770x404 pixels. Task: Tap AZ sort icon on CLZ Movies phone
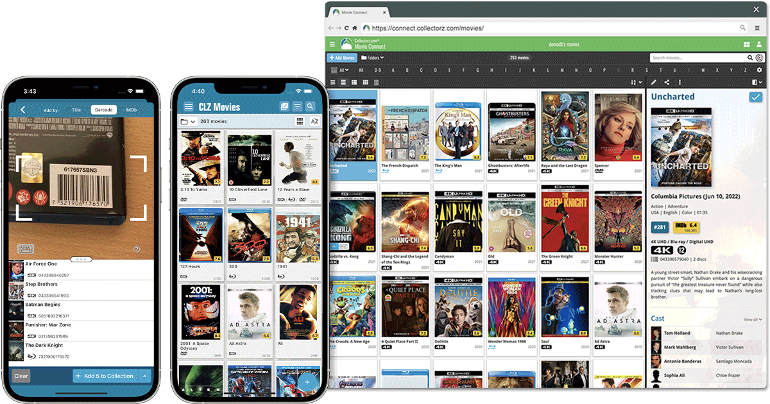[314, 121]
